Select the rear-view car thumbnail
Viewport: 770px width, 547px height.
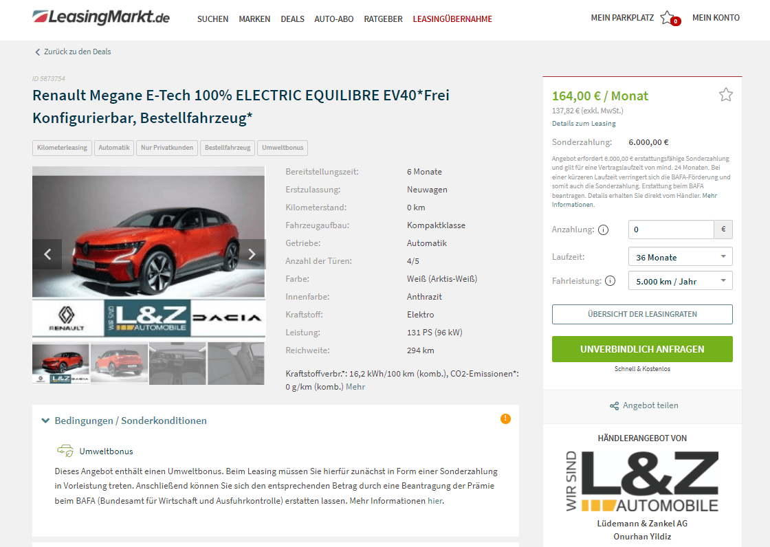120,364
